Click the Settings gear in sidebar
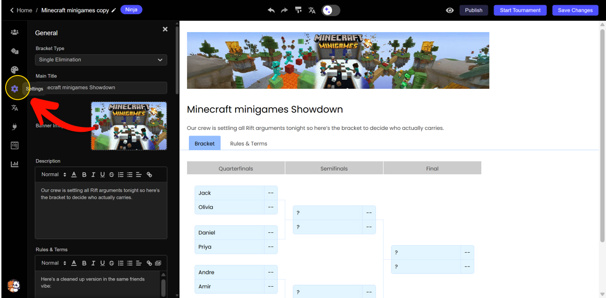 (x=15, y=89)
